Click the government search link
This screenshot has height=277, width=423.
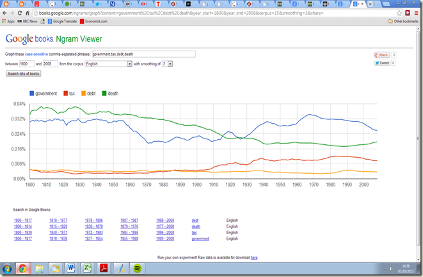click(x=200, y=239)
